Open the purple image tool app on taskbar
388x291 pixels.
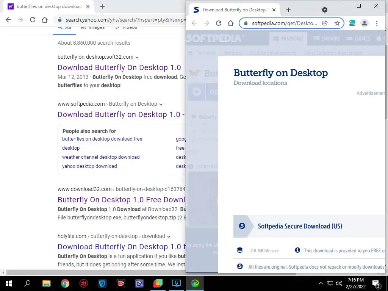(139, 283)
